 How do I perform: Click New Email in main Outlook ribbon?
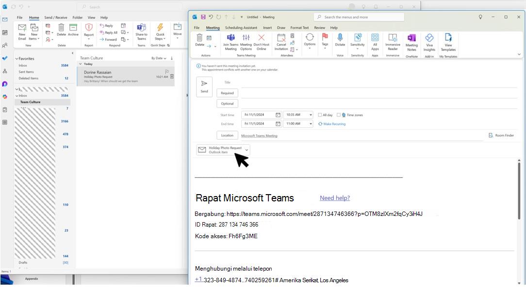[x=22, y=32]
